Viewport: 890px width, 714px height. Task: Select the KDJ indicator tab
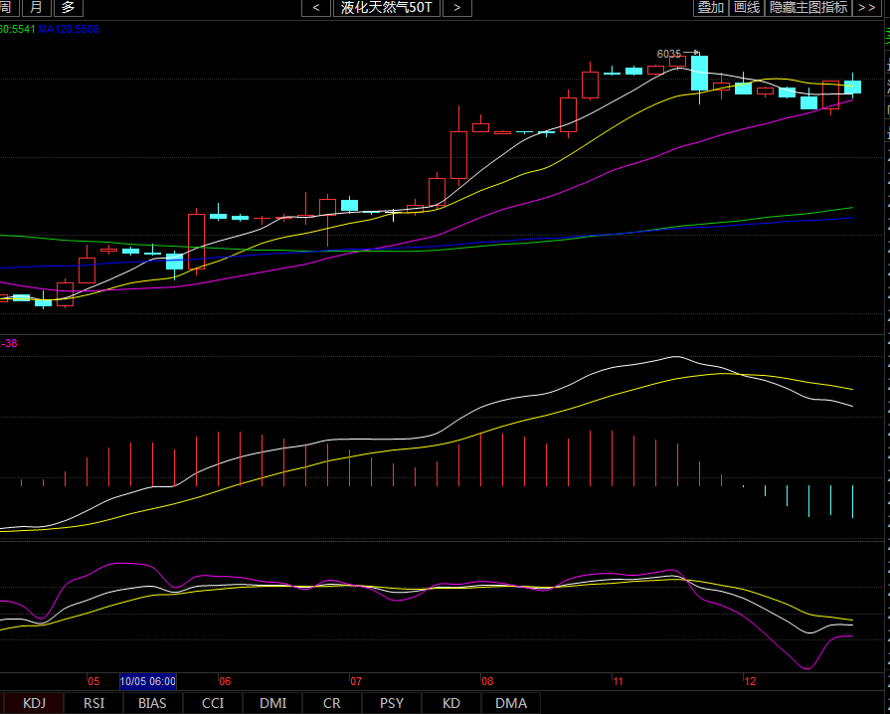[x=34, y=703]
